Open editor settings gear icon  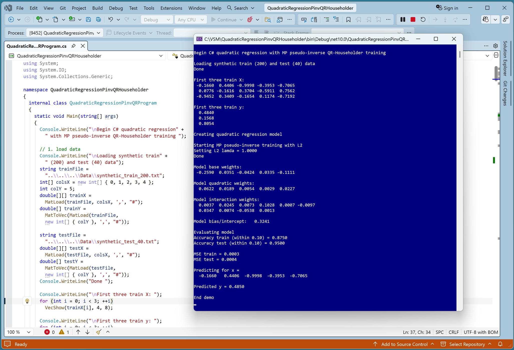495,46
